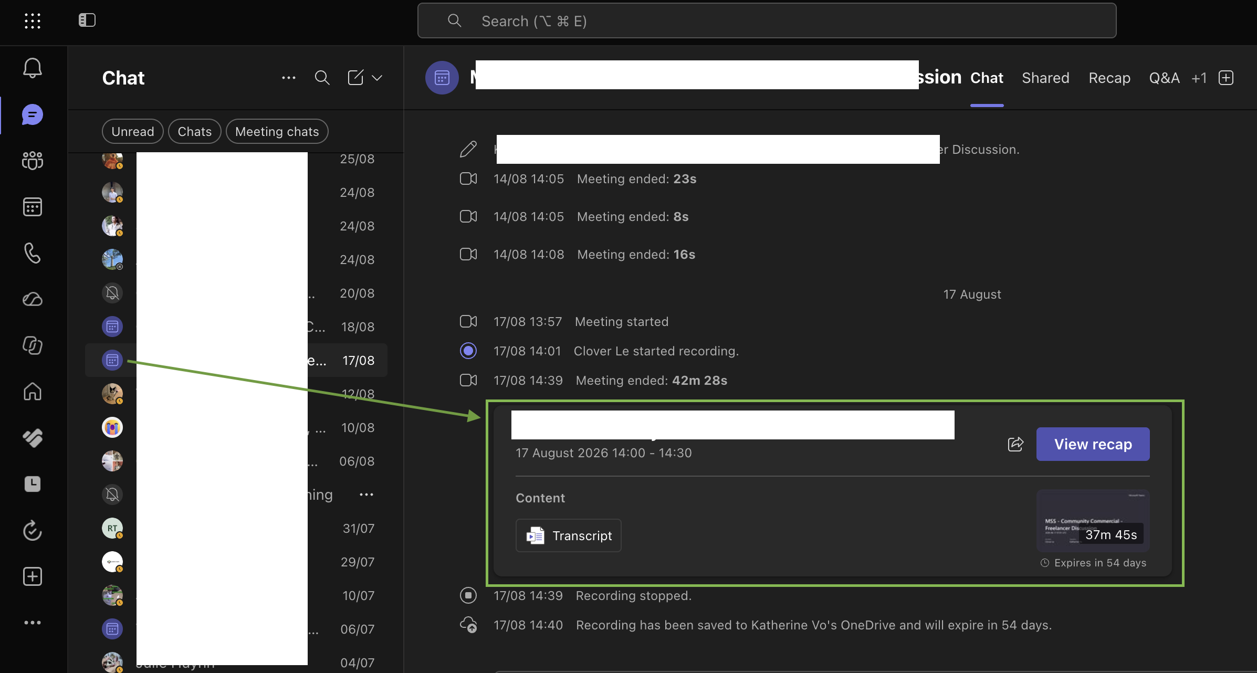Open the Activity bell icon
The width and height of the screenshot is (1257, 673).
(33, 68)
